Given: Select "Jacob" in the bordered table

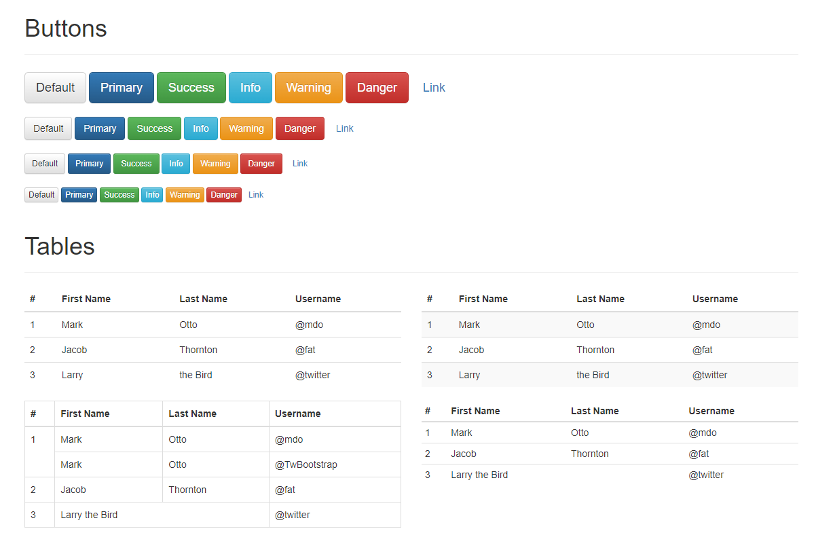Looking at the screenshot, I should 73,490.
